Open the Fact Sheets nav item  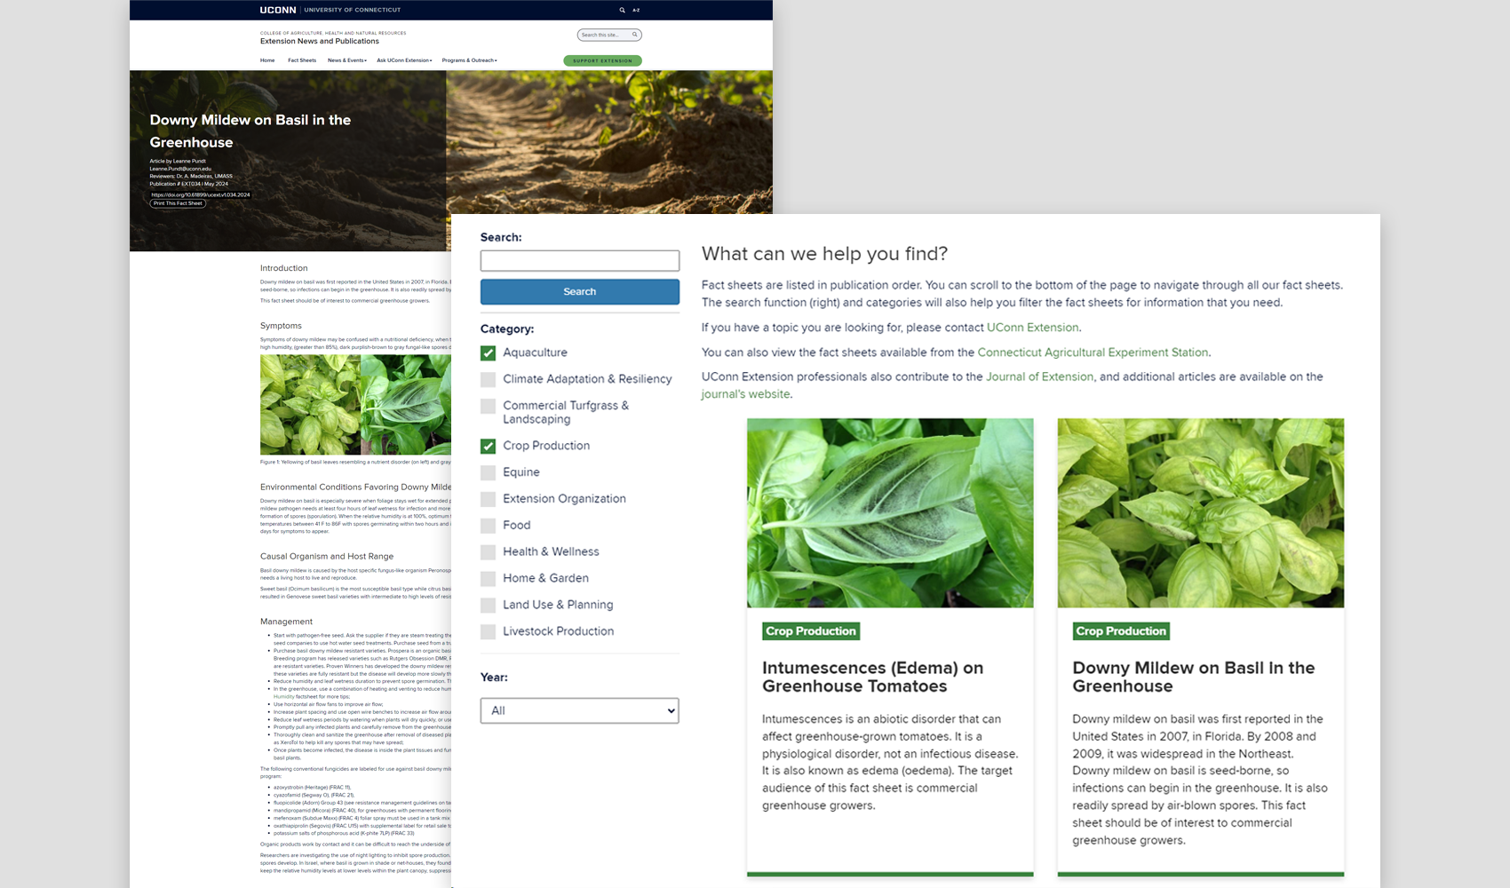(x=302, y=60)
